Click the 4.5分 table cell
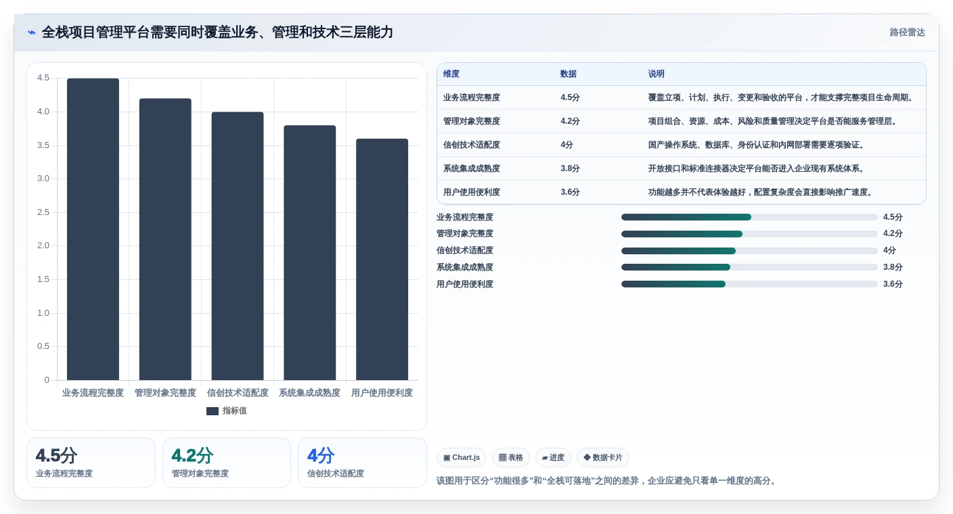Screen dimensions: 953x514 [571, 97]
